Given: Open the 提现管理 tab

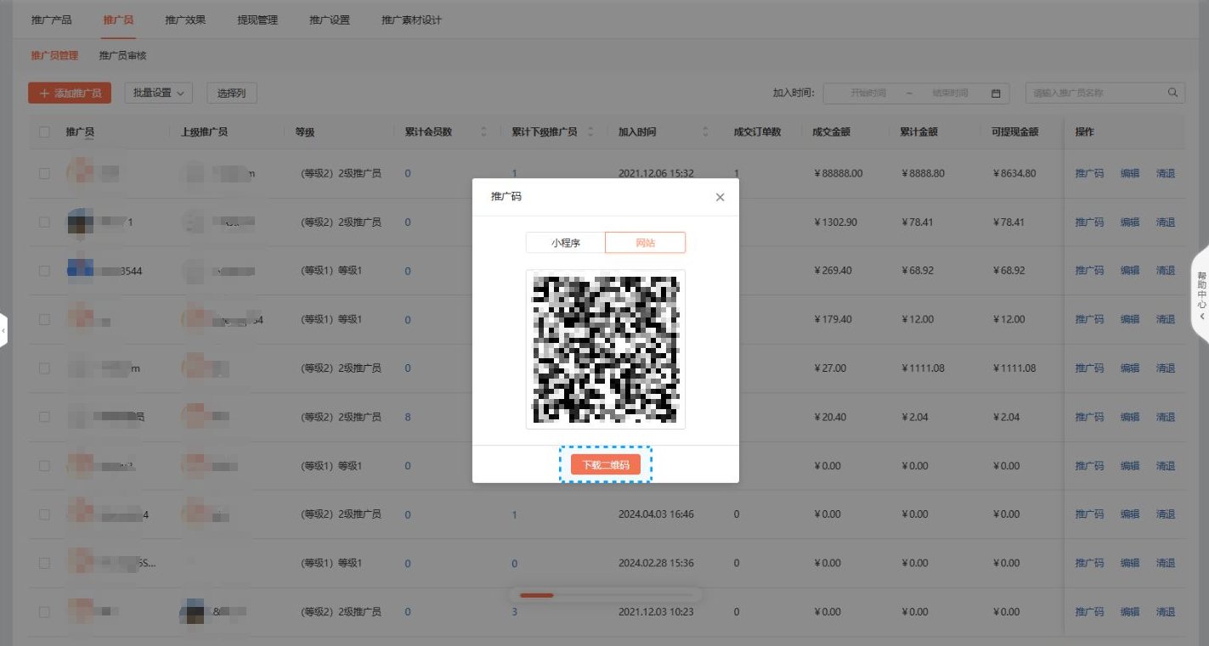Looking at the screenshot, I should point(257,20).
